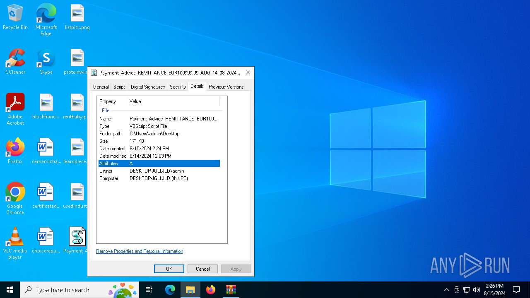Select the usedindust image file icon
530x298 pixels.
click(x=75, y=196)
